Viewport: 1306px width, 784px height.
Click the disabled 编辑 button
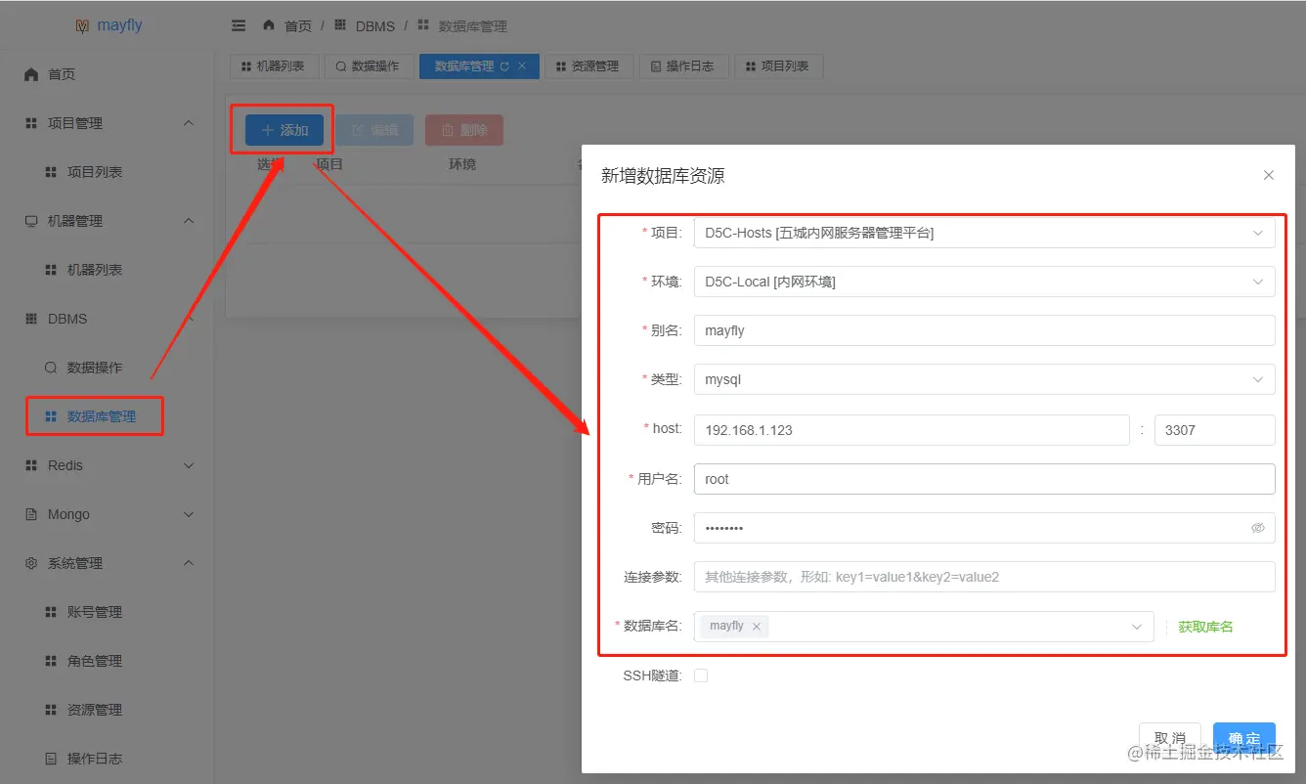(x=374, y=130)
